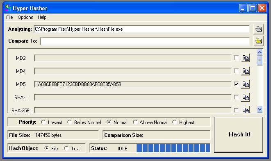Copy the MD4 hash value
Viewport: 271px width, 161px height.
(x=246, y=71)
